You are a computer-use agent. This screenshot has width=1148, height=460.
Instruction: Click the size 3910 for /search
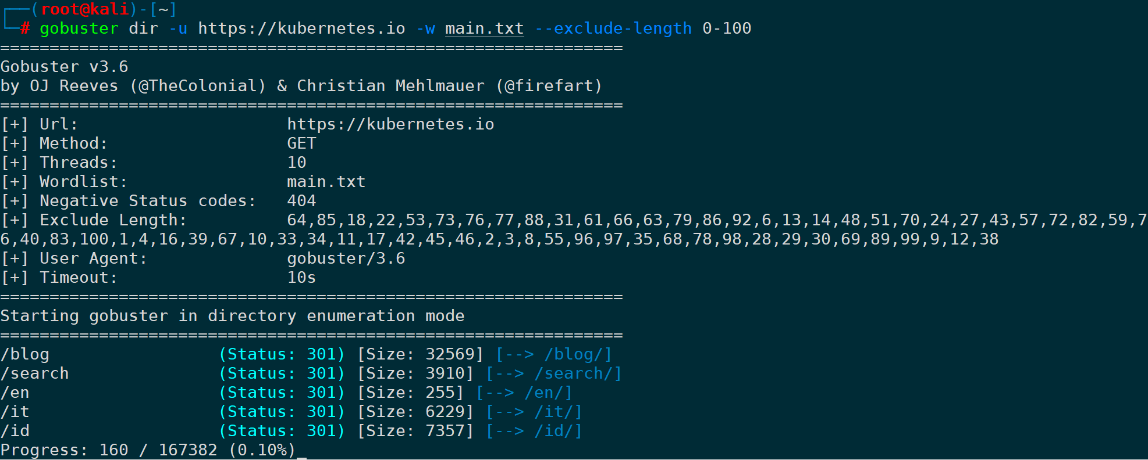click(445, 373)
